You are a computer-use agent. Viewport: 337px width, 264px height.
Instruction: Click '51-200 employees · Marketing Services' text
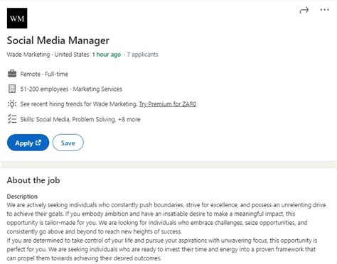click(71, 89)
